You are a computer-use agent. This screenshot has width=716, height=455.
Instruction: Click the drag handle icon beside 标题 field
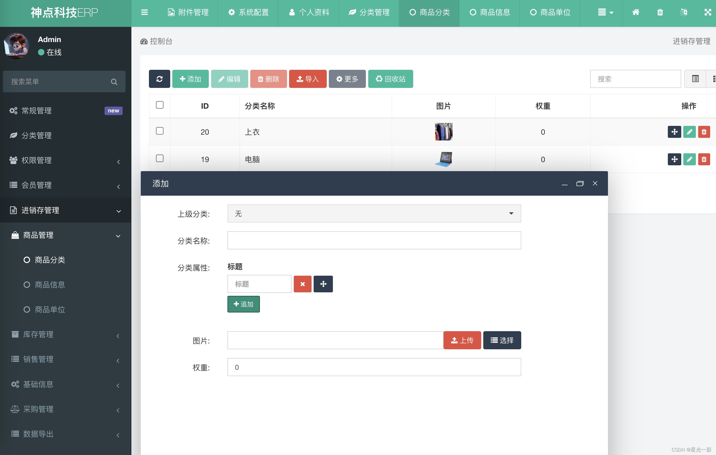point(323,284)
